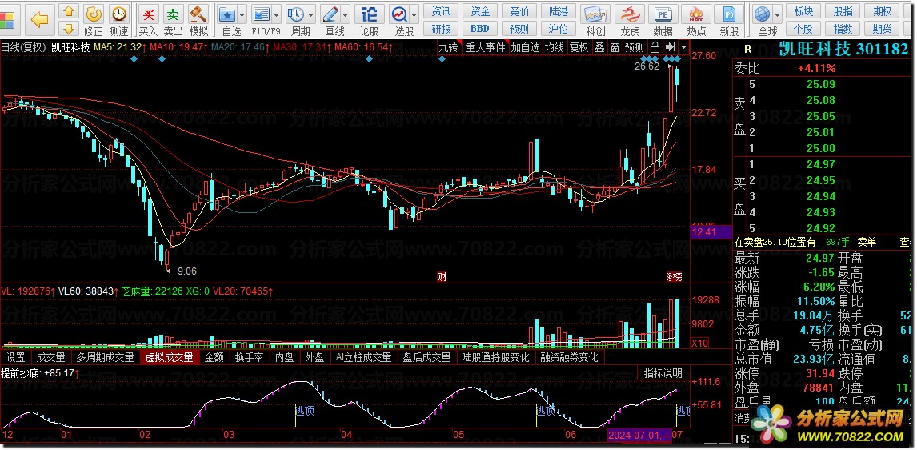Click the 指标说明 button
This screenshot has height=450, width=917.
point(663,373)
